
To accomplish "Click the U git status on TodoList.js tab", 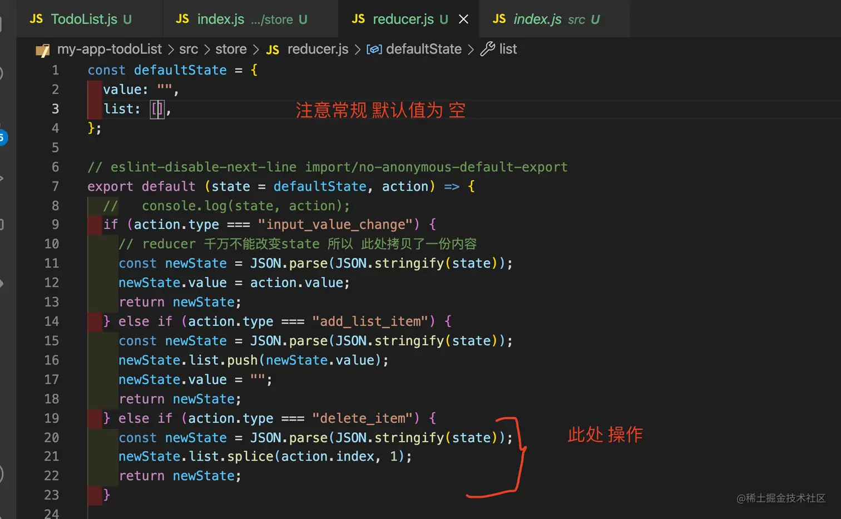I will 127,19.
